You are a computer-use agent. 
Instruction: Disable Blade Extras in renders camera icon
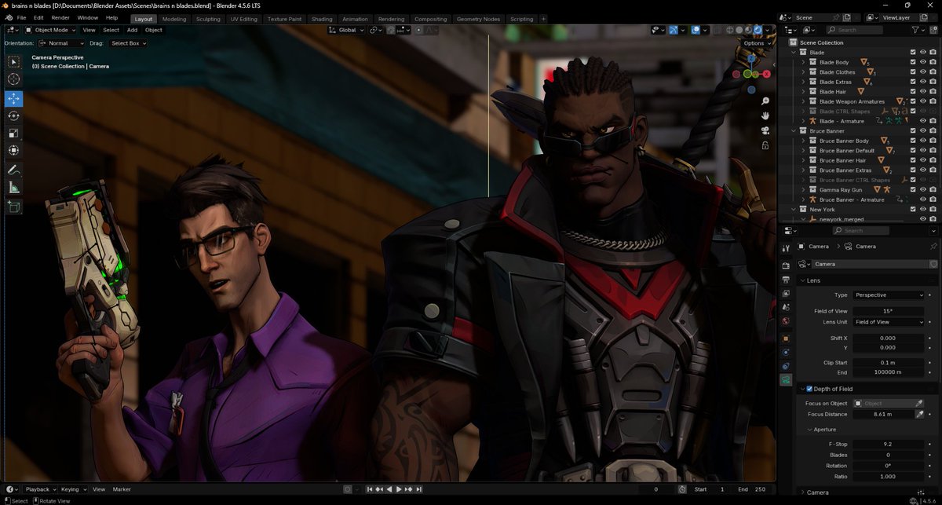(x=933, y=82)
